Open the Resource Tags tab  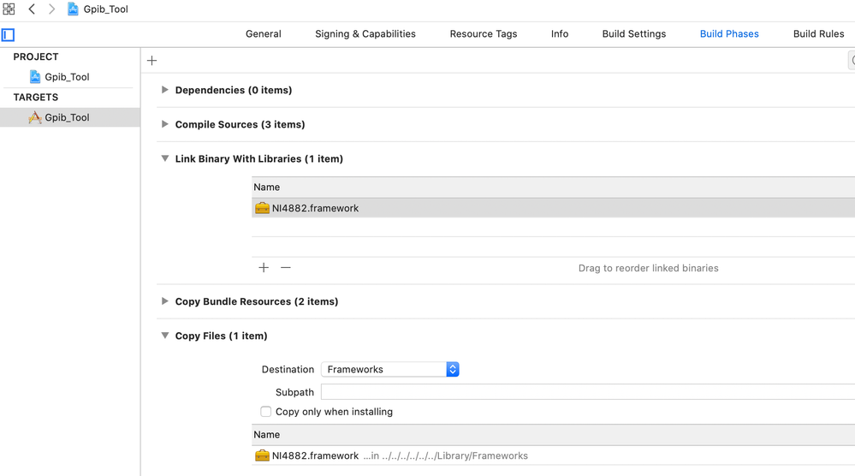(483, 33)
